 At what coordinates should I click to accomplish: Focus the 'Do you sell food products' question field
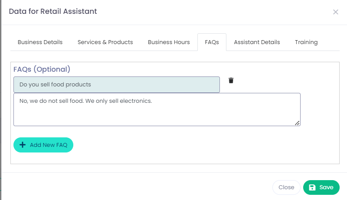[116, 85]
